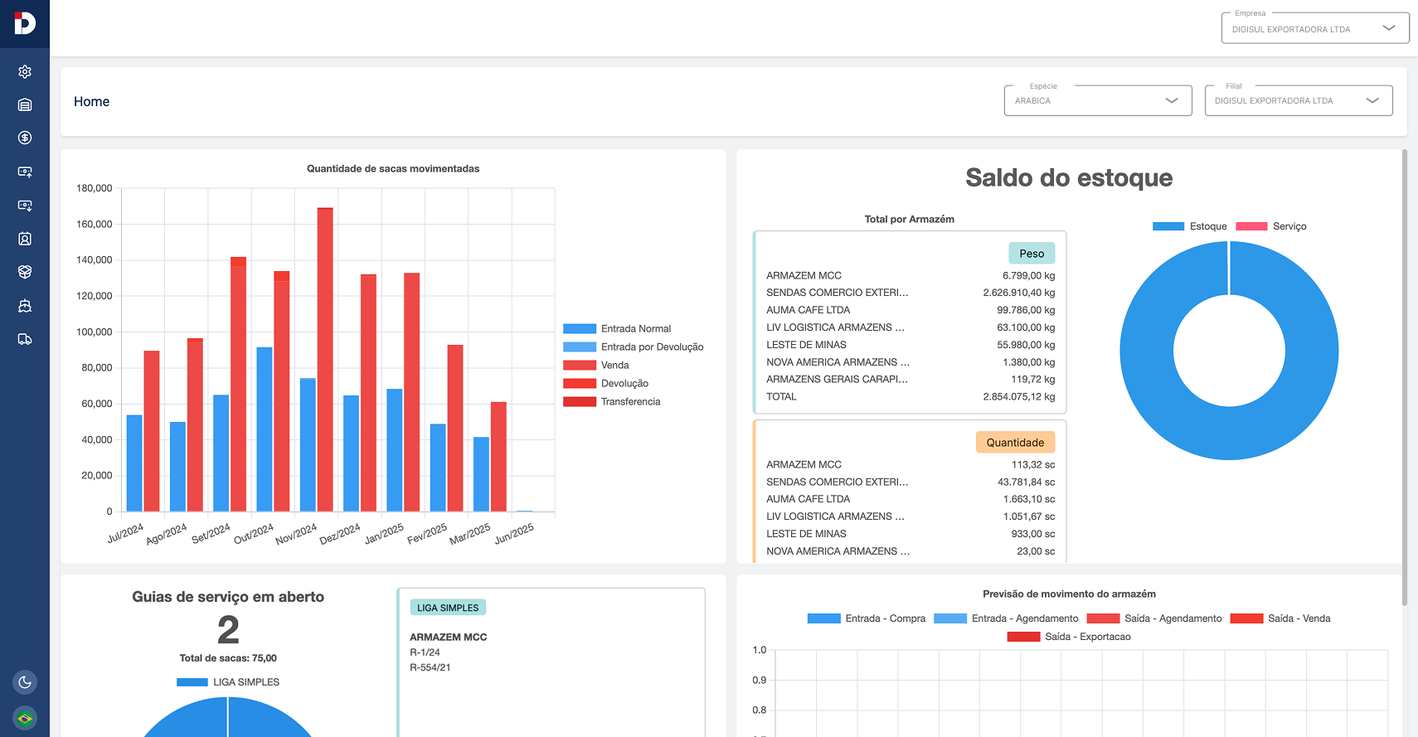Toggle the Devolução legend series
Viewport: 1418px width, 737px height.
(606, 383)
